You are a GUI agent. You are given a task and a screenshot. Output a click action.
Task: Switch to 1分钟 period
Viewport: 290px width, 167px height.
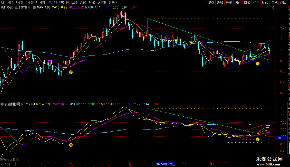[x=20, y=2]
